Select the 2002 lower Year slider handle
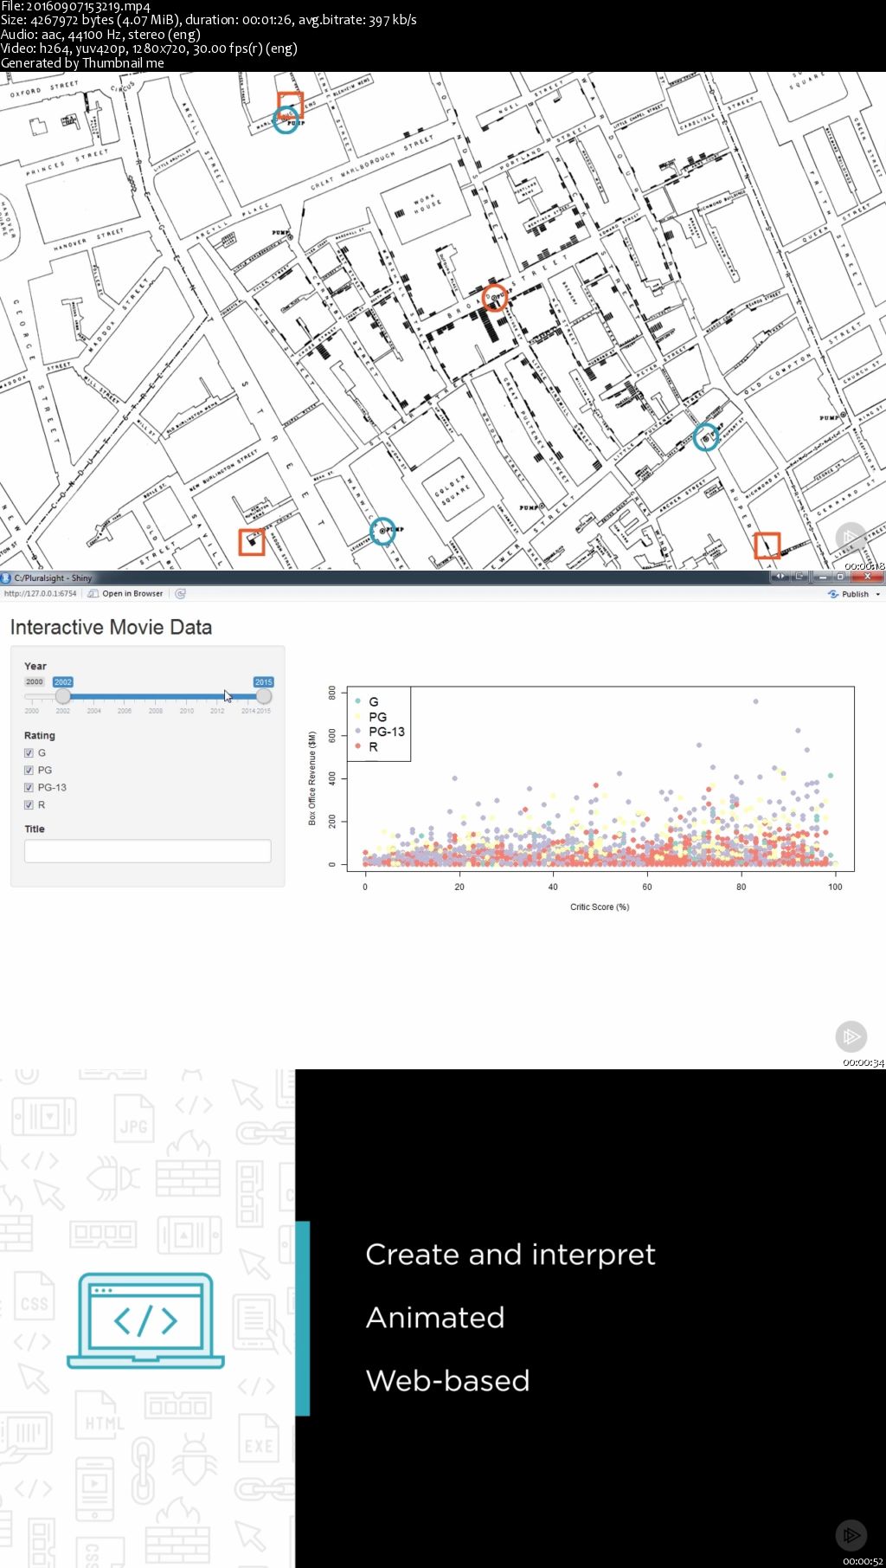Screen dimensions: 886x1568 pos(63,696)
